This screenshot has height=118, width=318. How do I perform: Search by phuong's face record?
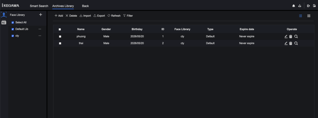pos(296,37)
